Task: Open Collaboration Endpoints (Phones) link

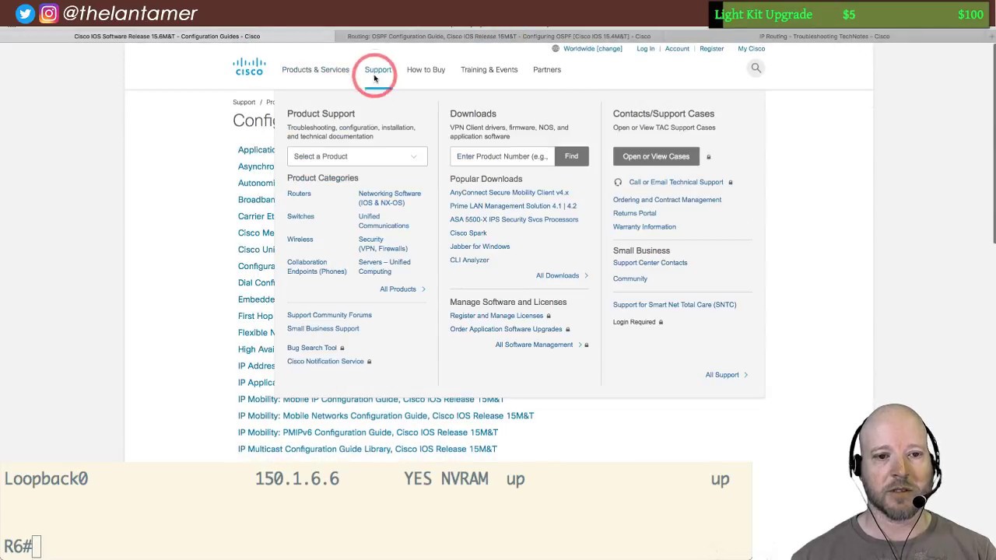Action: coord(317,267)
